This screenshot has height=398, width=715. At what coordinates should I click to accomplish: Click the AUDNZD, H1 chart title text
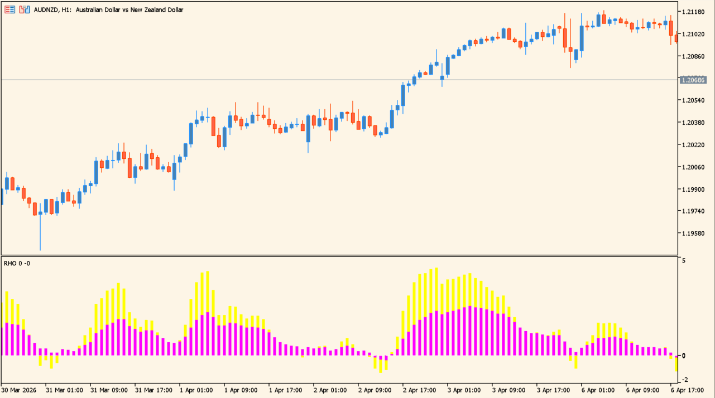coord(108,9)
